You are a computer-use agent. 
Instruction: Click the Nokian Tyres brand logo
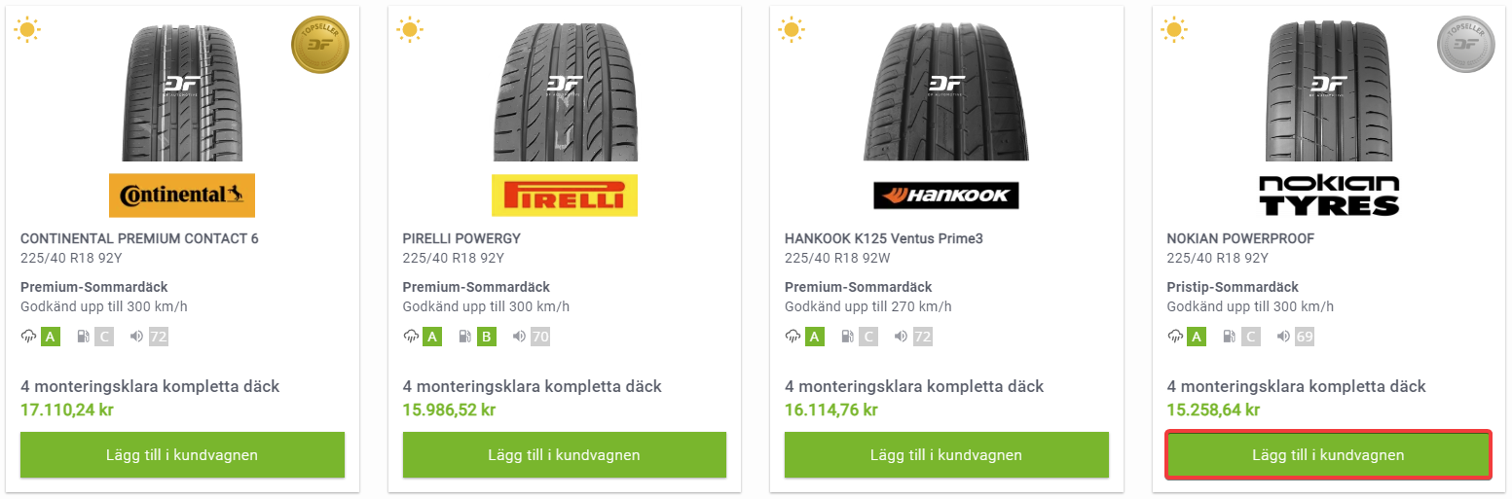coord(1328,196)
